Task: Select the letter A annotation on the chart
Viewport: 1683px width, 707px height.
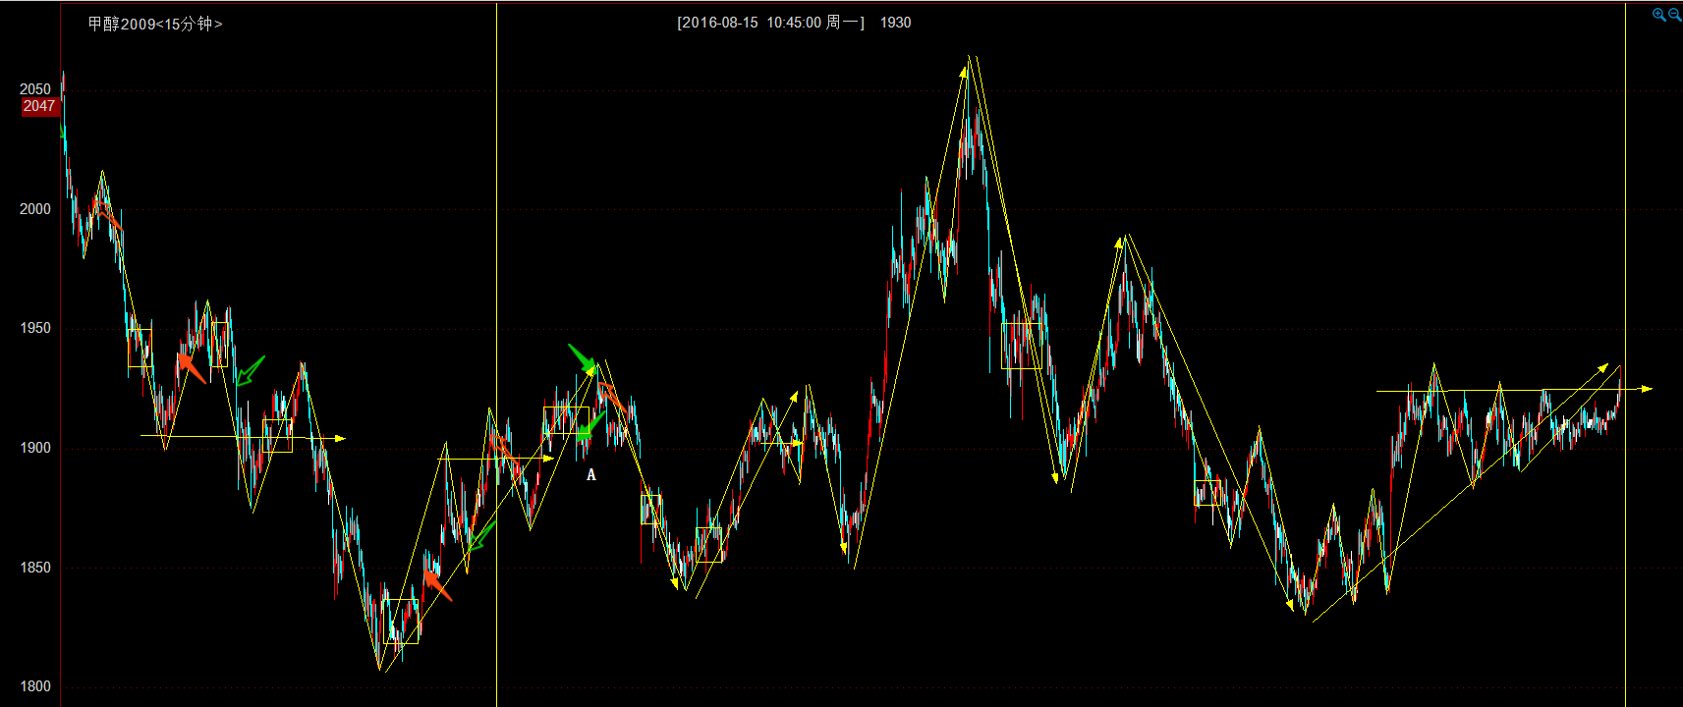Action: tap(591, 475)
